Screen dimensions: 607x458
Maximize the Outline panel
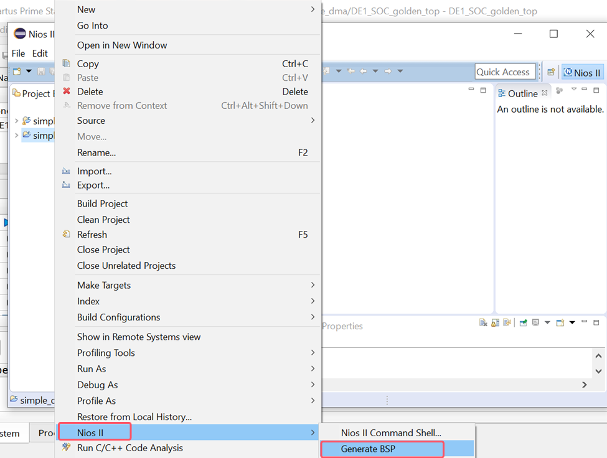[596, 90]
